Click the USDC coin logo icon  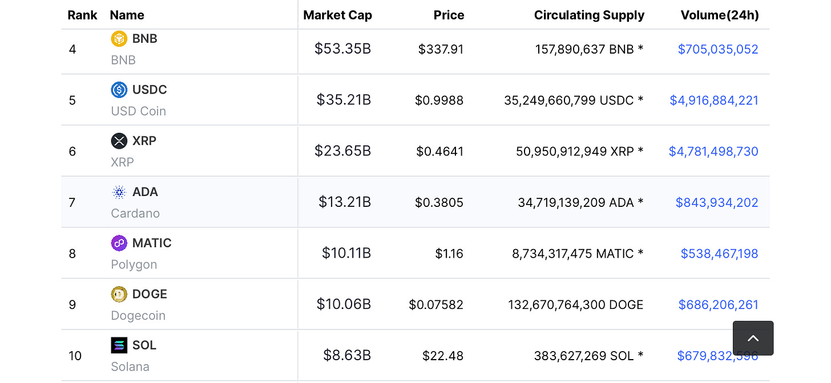[119, 89]
